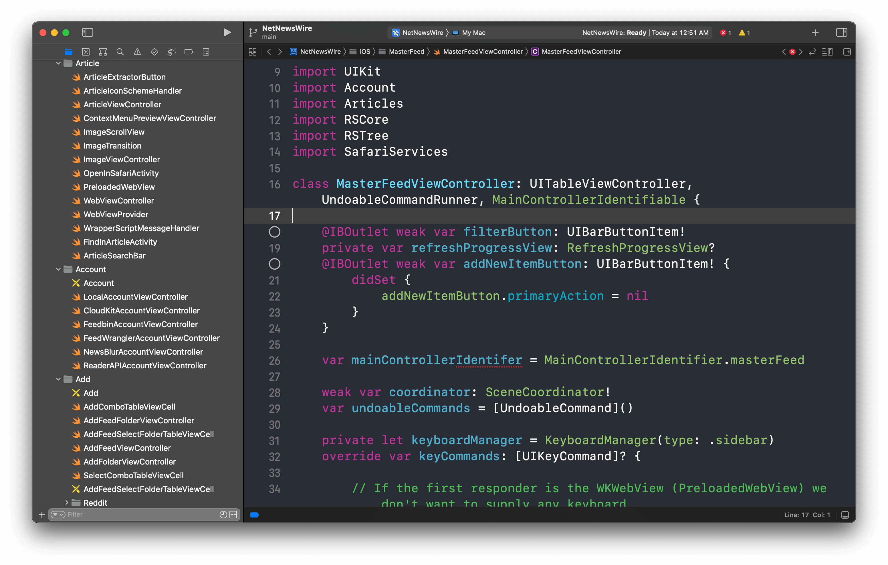Toggle the right inspector panel
Viewport: 888px width, 565px height.
[x=842, y=32]
